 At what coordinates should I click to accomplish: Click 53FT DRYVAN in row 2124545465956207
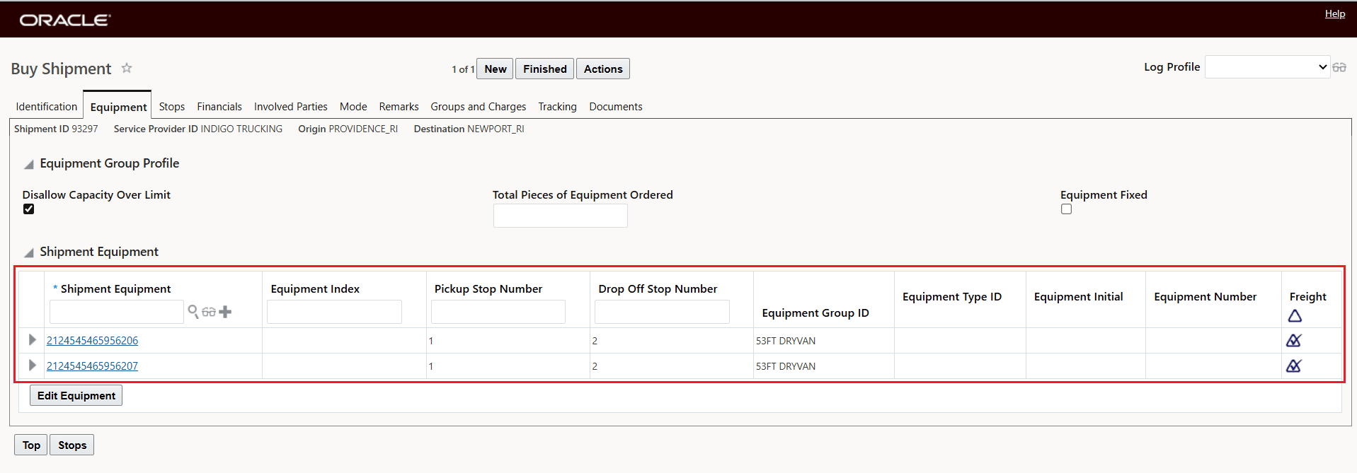(x=786, y=366)
